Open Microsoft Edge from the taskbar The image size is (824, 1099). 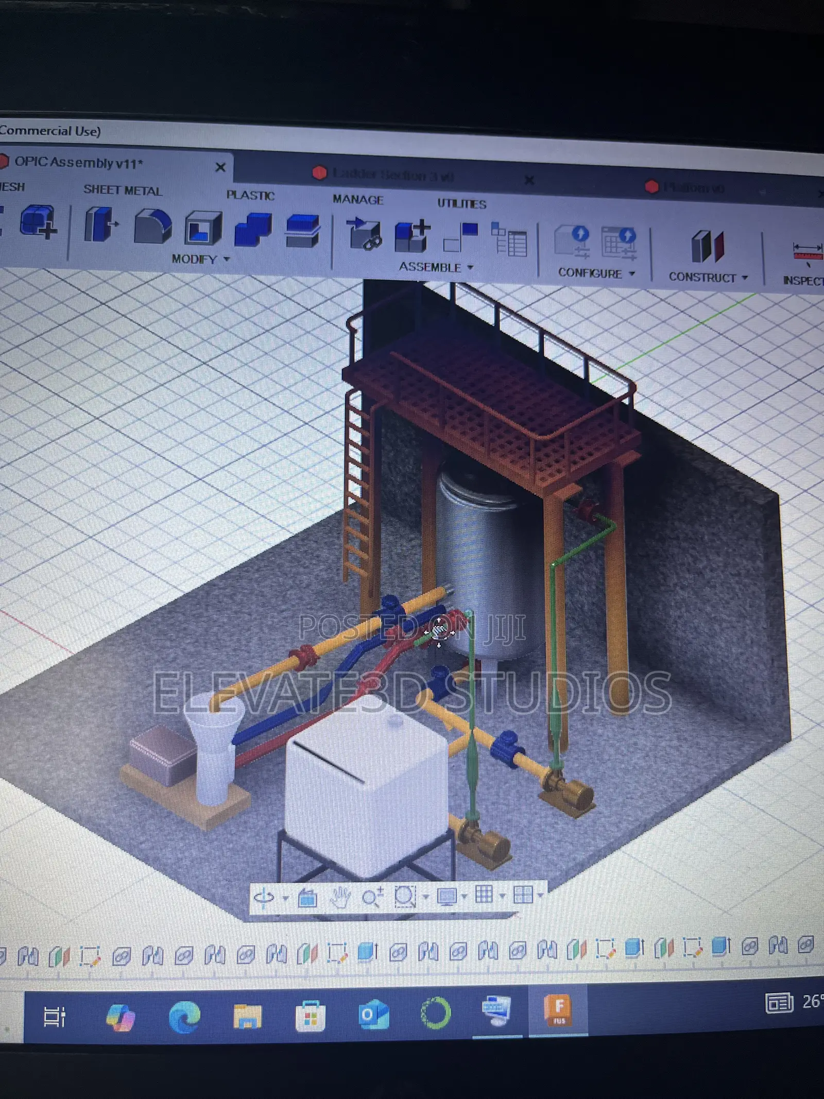tap(185, 1017)
